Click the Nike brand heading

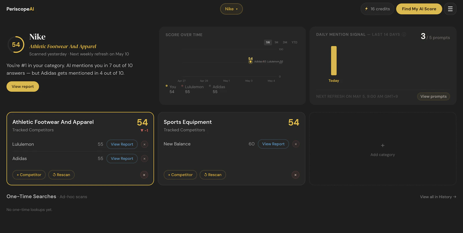37,37
